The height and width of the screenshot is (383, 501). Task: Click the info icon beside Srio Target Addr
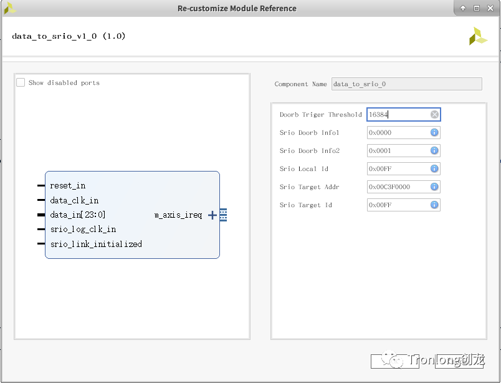pos(434,187)
